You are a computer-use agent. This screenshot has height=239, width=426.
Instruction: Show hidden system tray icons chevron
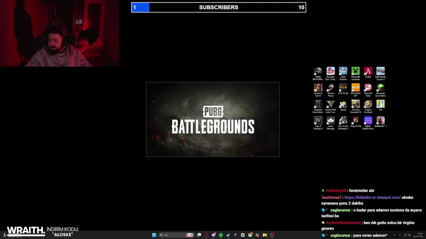click(x=394, y=235)
